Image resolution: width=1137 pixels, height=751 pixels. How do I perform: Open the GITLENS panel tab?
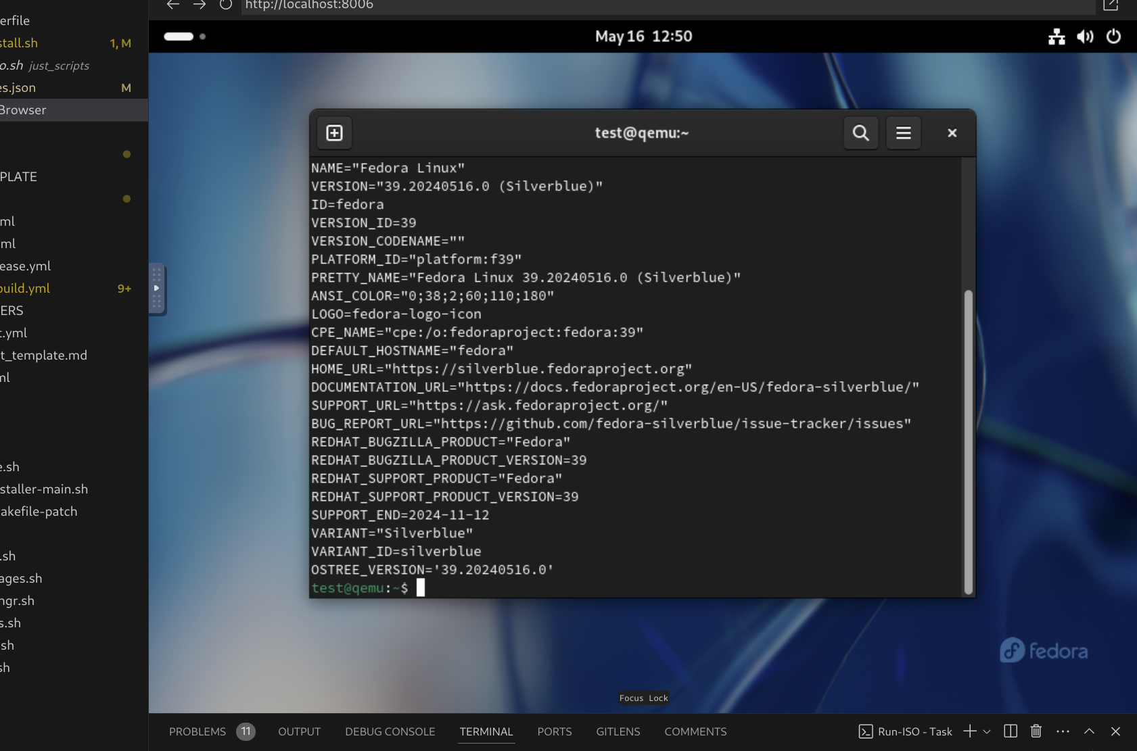click(x=618, y=731)
